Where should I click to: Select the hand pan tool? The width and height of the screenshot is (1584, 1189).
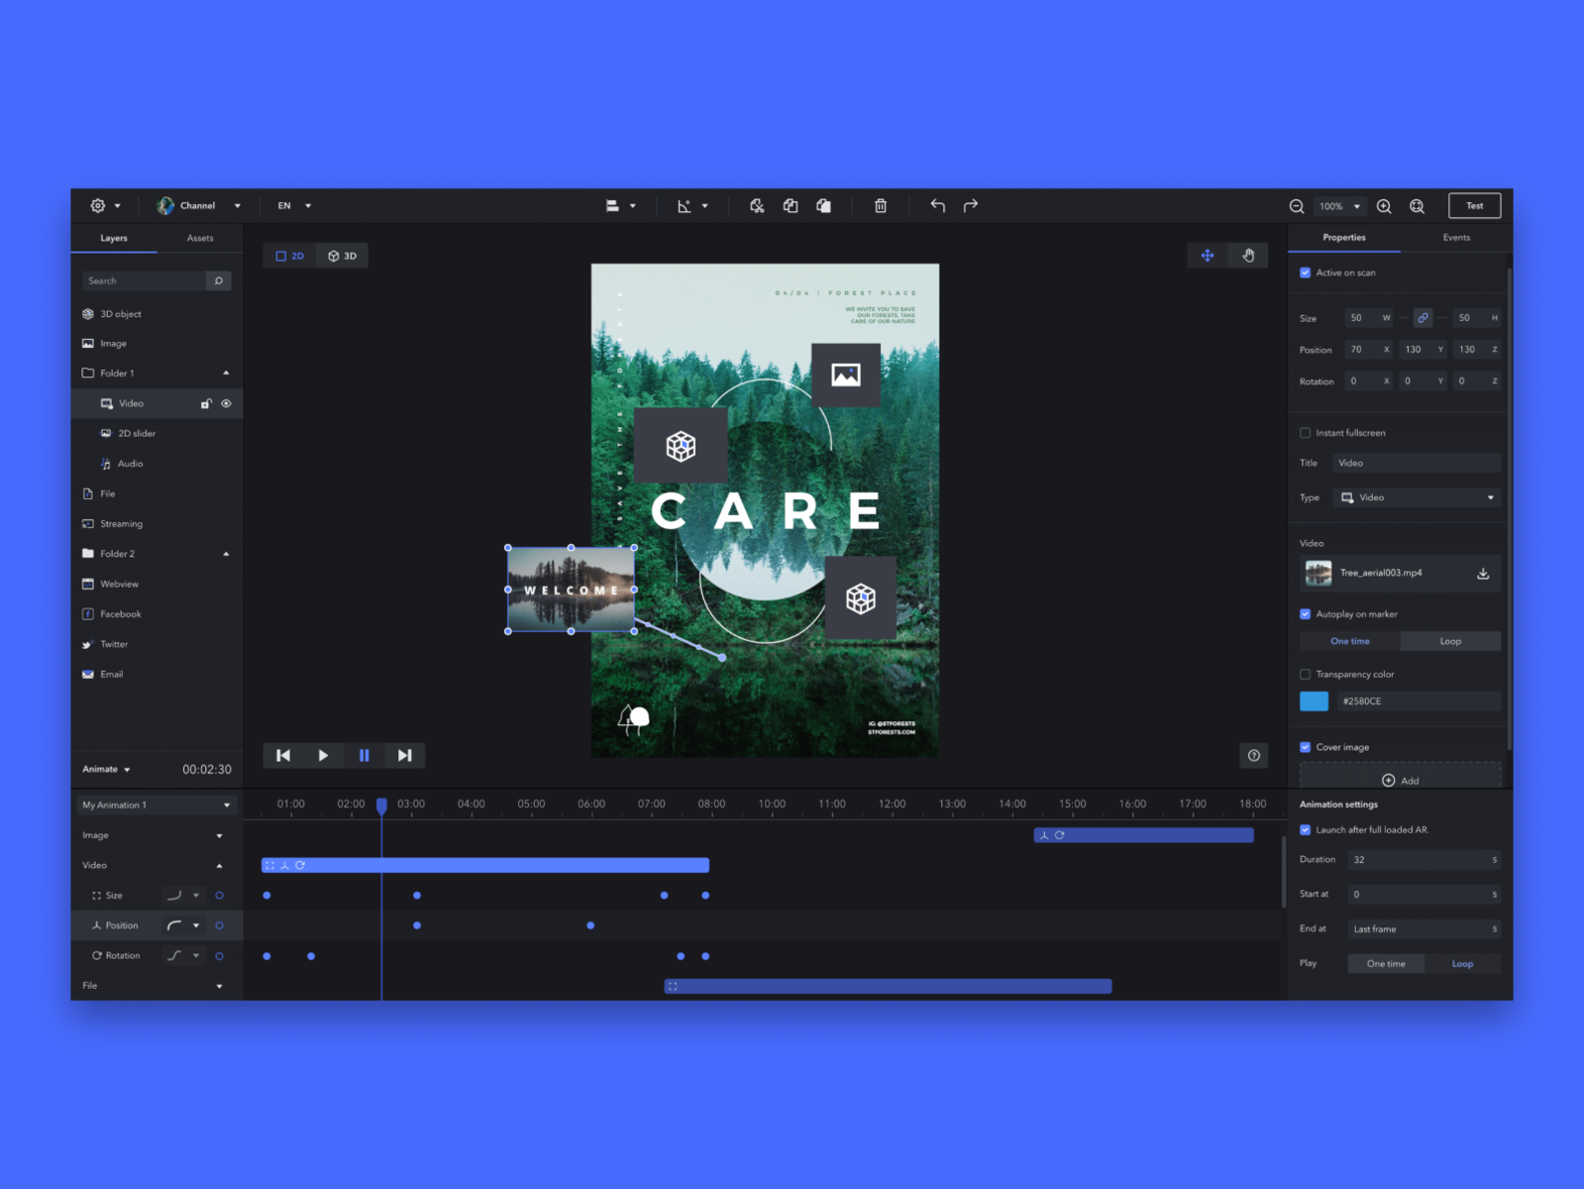point(1248,256)
